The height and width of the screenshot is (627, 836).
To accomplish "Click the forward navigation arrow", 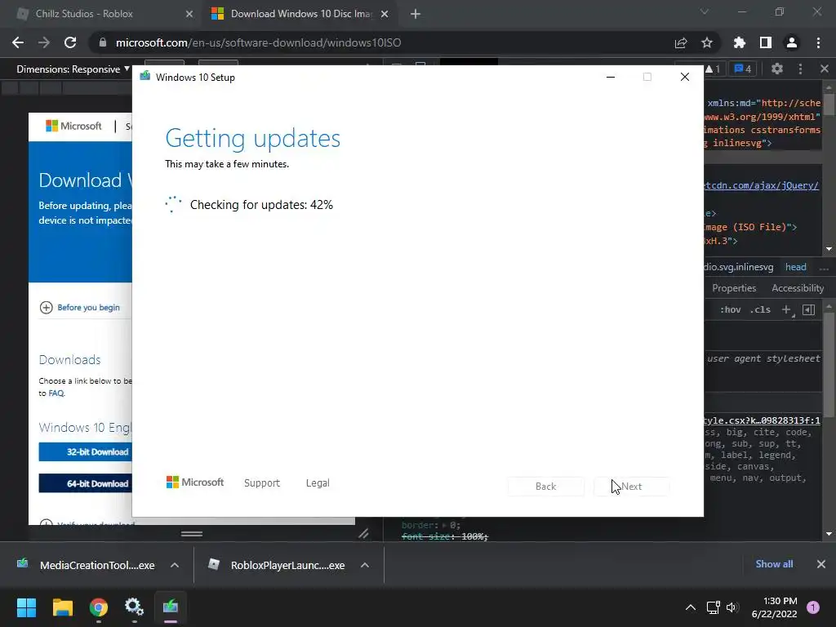I will [44, 42].
